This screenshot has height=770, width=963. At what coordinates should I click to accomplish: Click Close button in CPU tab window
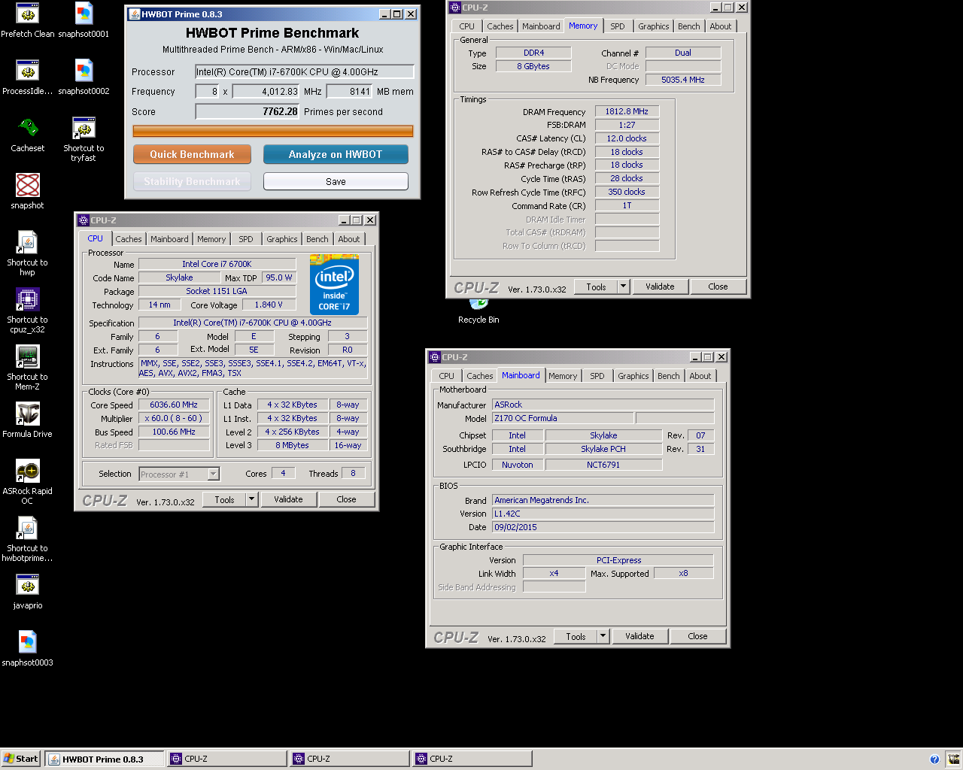[346, 499]
